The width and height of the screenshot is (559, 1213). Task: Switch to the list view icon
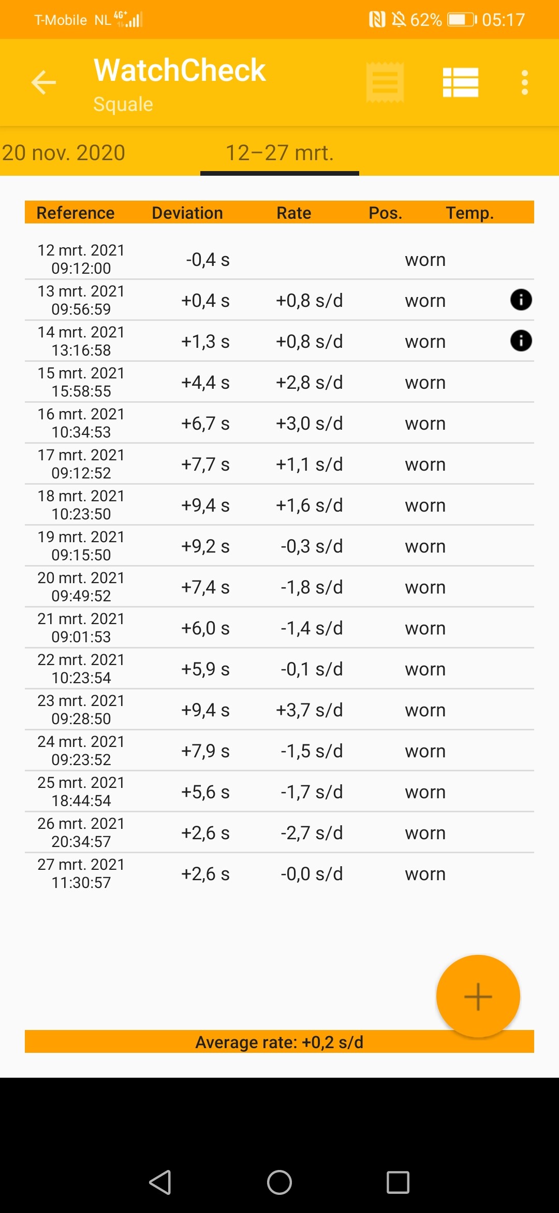pyautogui.click(x=460, y=82)
